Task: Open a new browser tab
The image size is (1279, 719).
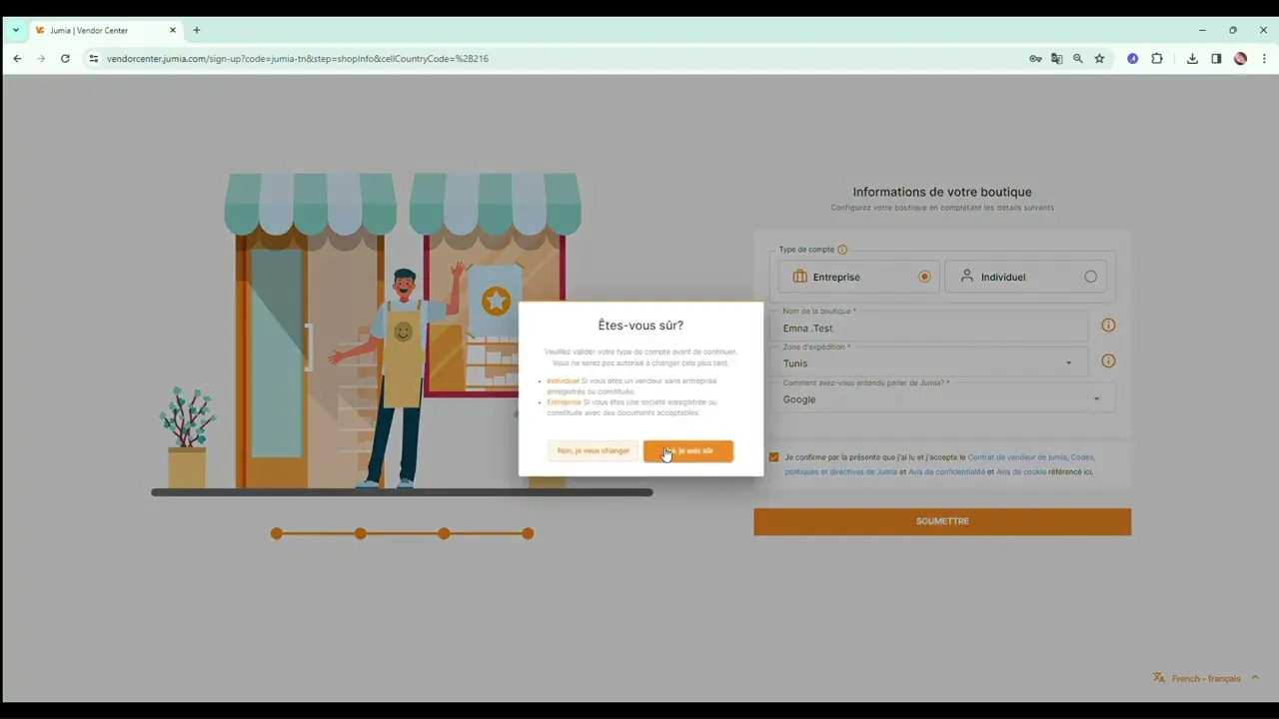Action: [197, 30]
